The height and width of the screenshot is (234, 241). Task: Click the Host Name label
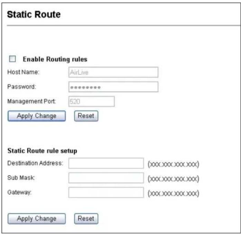click(23, 72)
